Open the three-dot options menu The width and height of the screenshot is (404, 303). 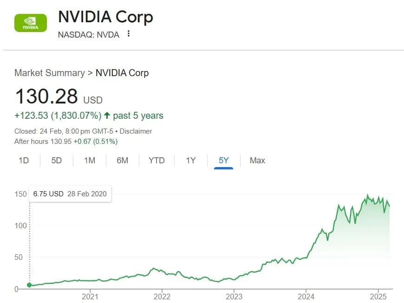128,34
